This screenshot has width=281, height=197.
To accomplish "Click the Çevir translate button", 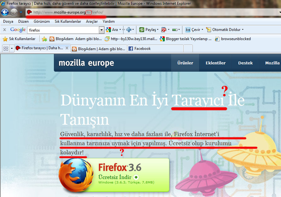I will pos(193,30).
